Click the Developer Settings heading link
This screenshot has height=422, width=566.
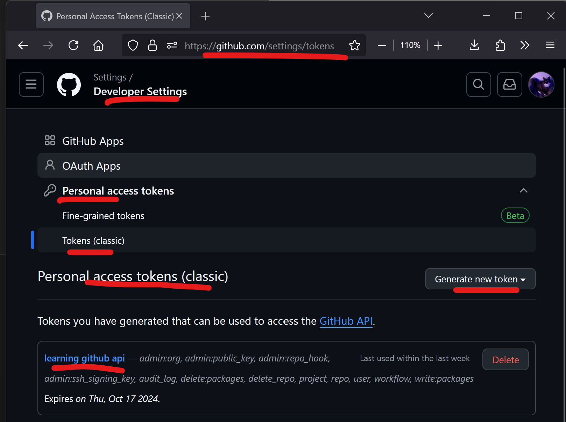(x=140, y=91)
